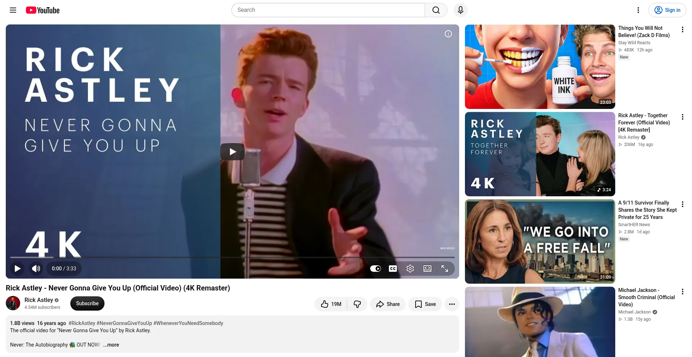Click 'SmartHER News' channel text
This screenshot has height=357, width=692.
pyautogui.click(x=634, y=225)
